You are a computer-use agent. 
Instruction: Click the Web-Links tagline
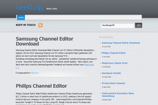52,9
